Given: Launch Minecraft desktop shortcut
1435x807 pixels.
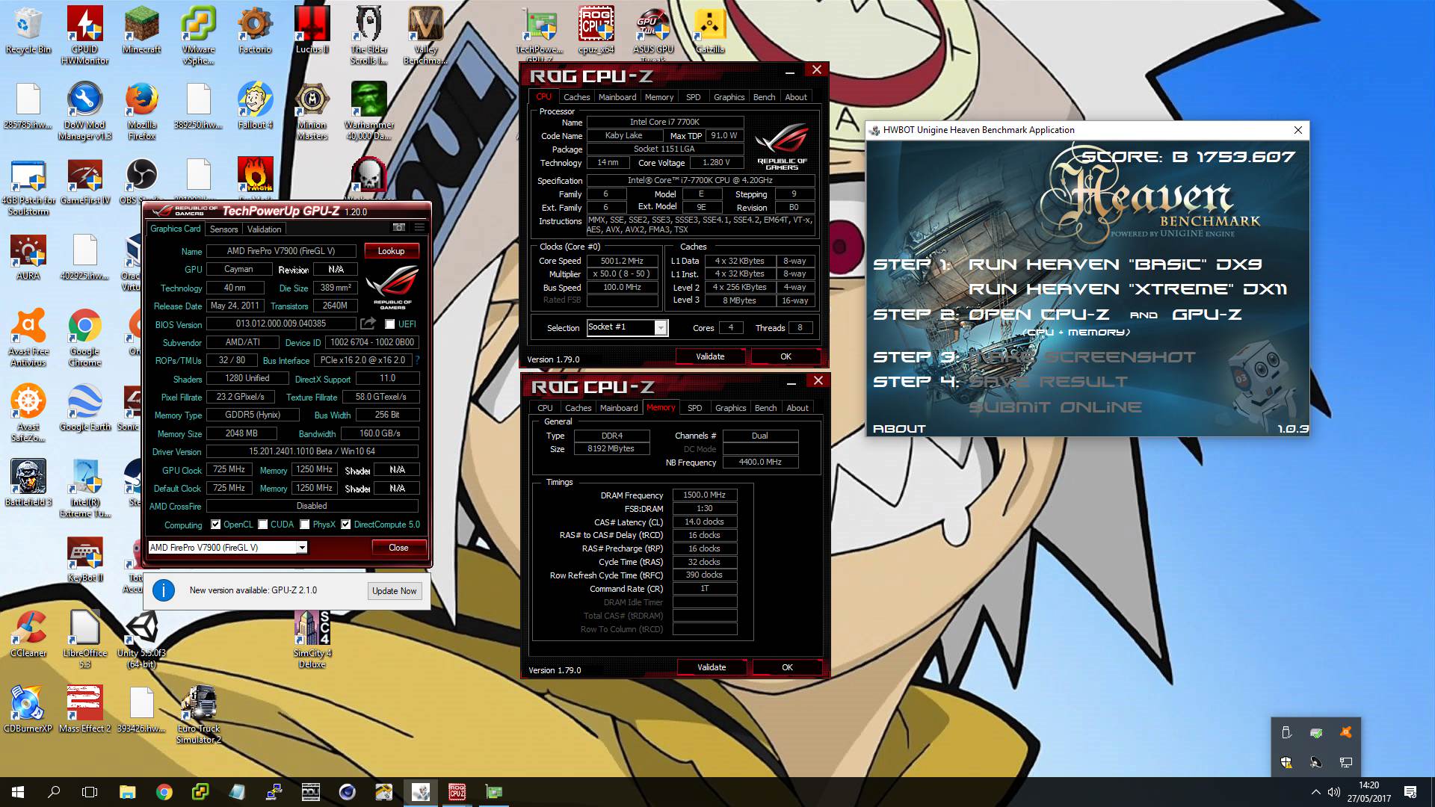Looking at the screenshot, I should (x=141, y=31).
